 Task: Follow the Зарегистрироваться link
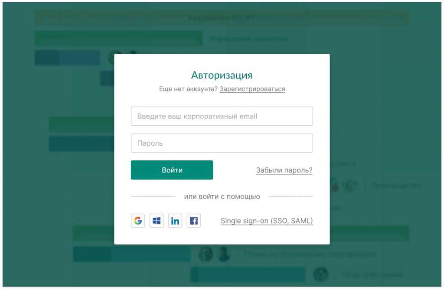coord(252,89)
